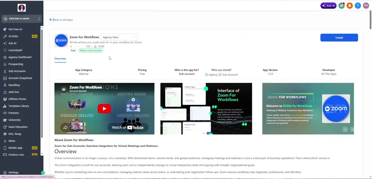Click the sidebar scroll down arrow
Image resolution: width=372 pixels, height=179 pixels.
click(x=42, y=154)
